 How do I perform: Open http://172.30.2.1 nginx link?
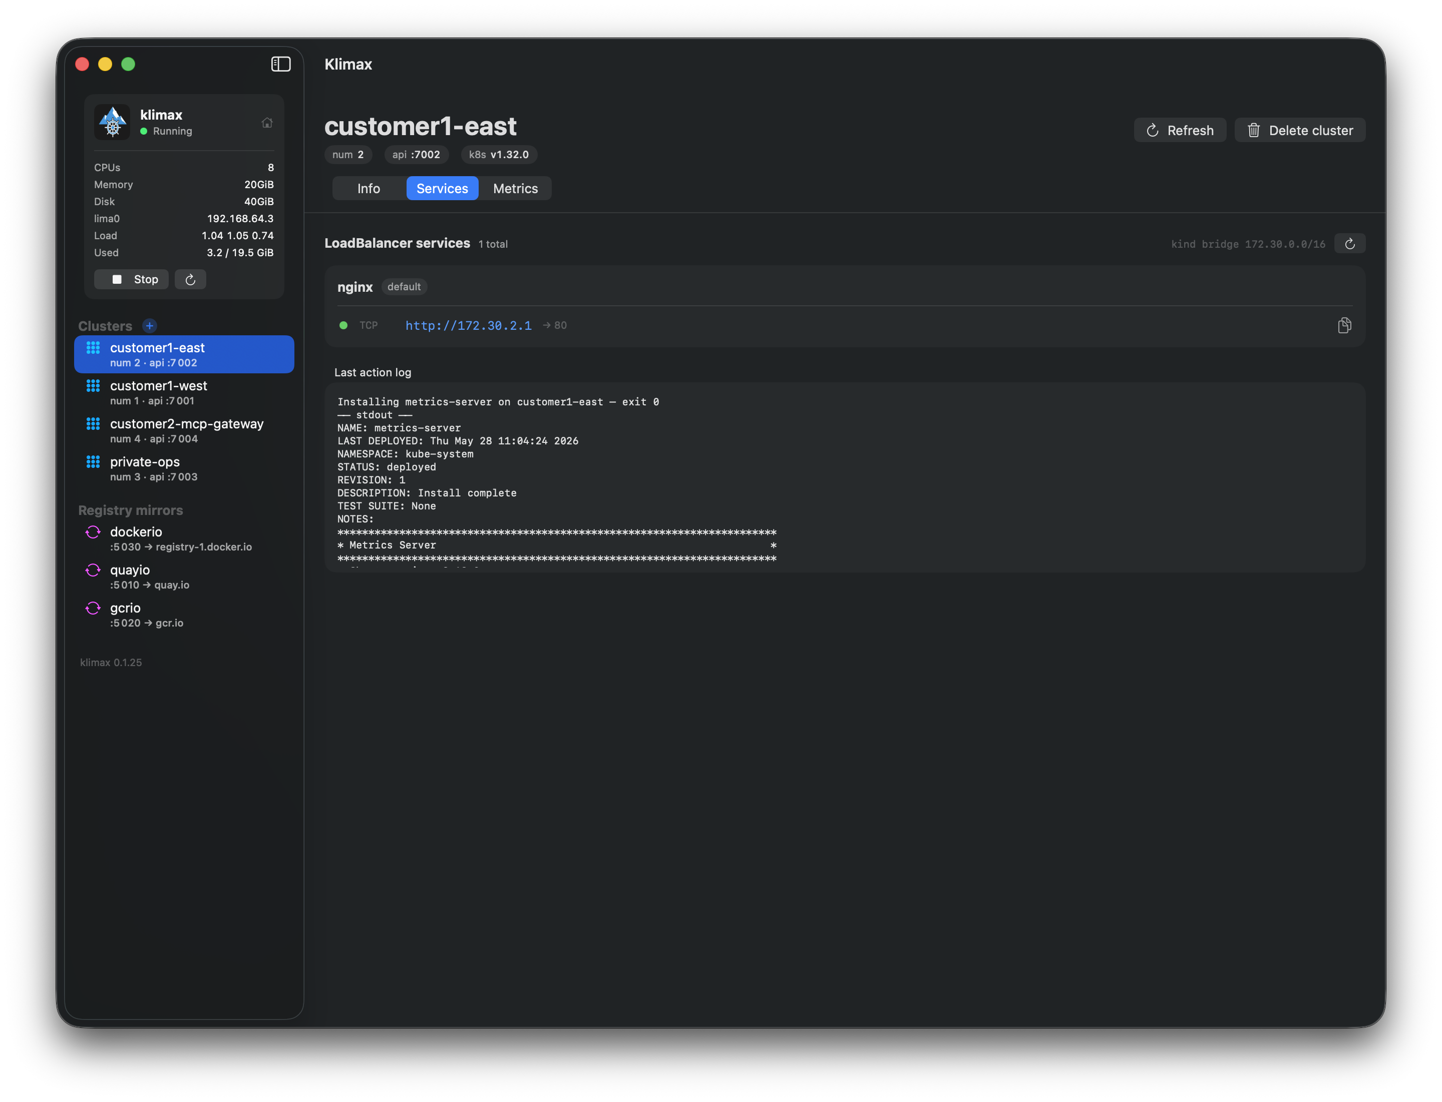[x=469, y=325]
